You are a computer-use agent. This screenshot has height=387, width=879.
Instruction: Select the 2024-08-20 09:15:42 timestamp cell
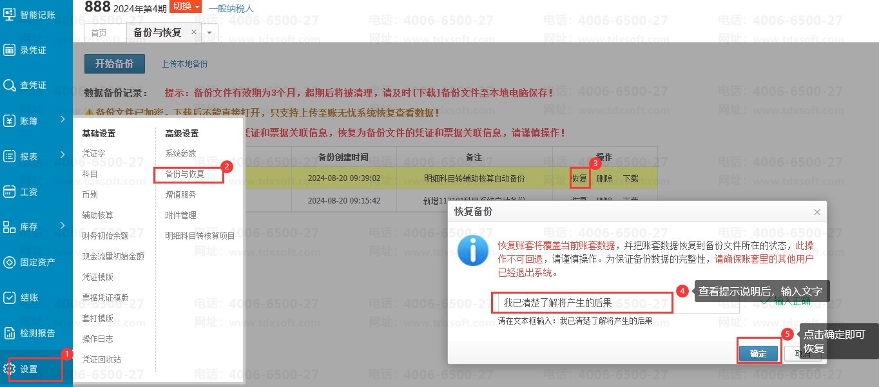point(344,201)
